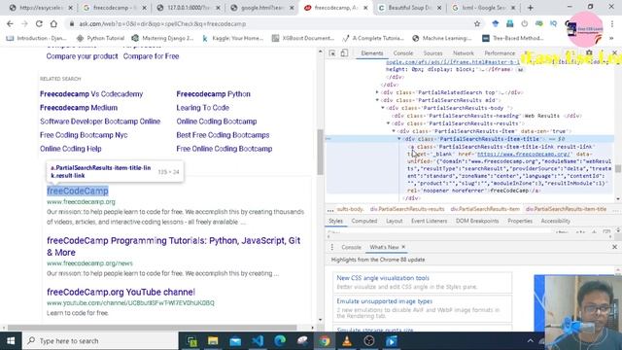Click the page's horizontal scrollbar
The width and height of the screenshot is (622, 350).
tap(153, 328)
